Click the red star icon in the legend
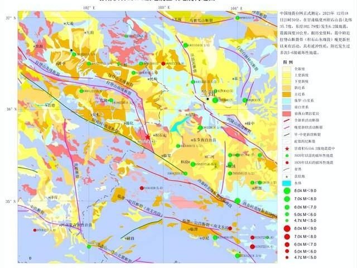 pos(286,147)
